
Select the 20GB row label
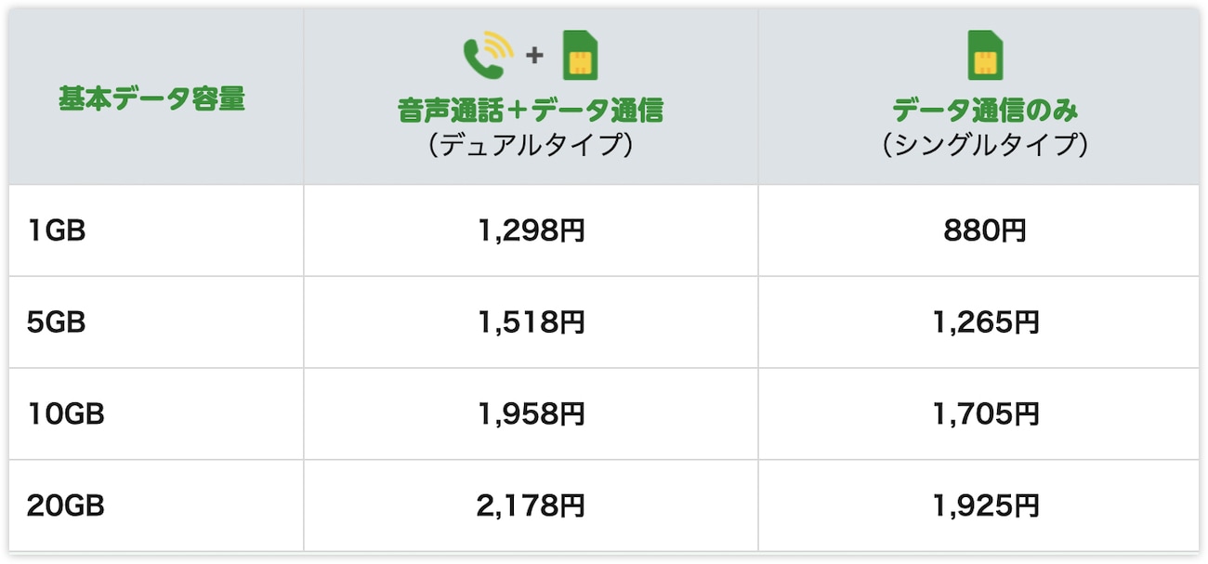65,506
